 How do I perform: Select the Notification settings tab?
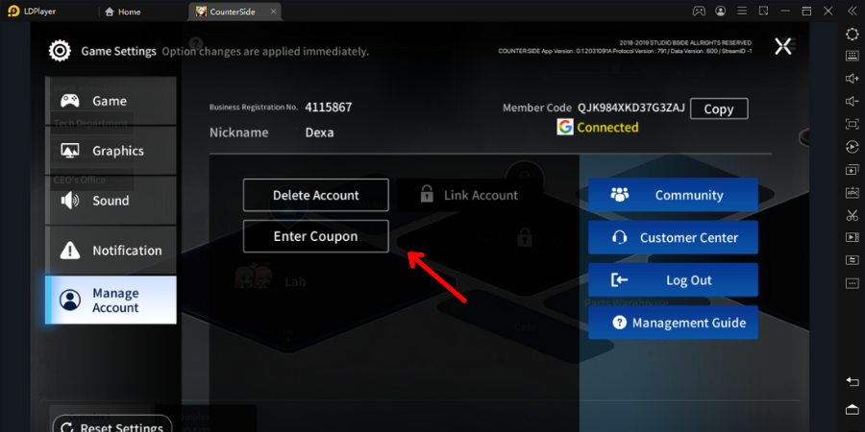111,251
